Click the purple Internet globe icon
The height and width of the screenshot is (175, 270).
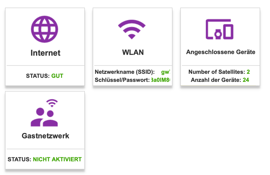pyautogui.click(x=45, y=29)
